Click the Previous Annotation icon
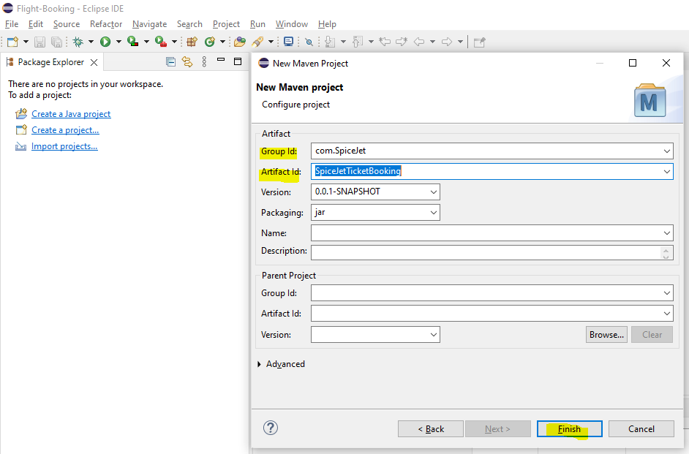This screenshot has width=689, height=454. pos(358,42)
